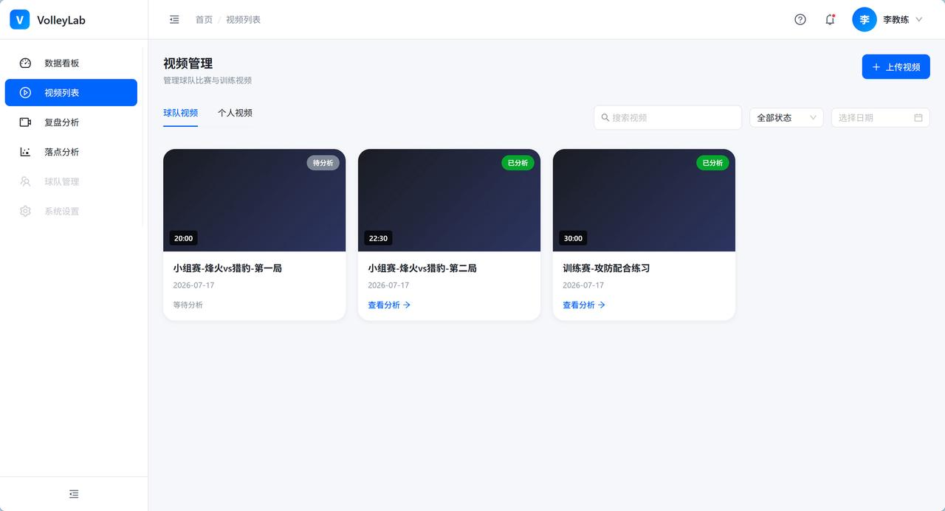Select 落点分析 menu label in sidebar
This screenshot has height=511, width=945.
point(61,152)
